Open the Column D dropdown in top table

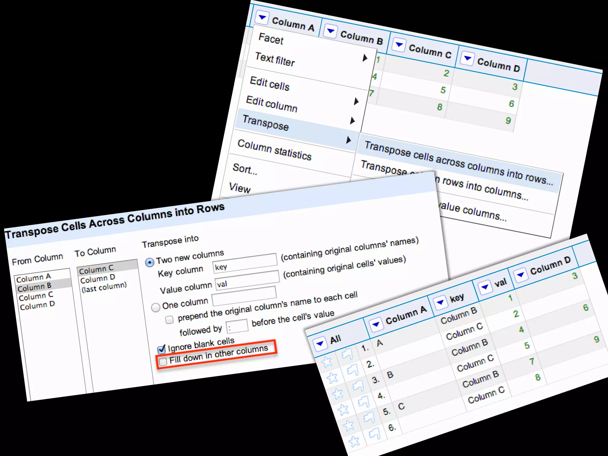[x=467, y=58]
